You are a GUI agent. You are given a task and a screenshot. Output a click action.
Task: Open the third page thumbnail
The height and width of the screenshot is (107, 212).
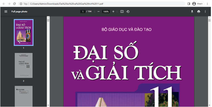23,96
